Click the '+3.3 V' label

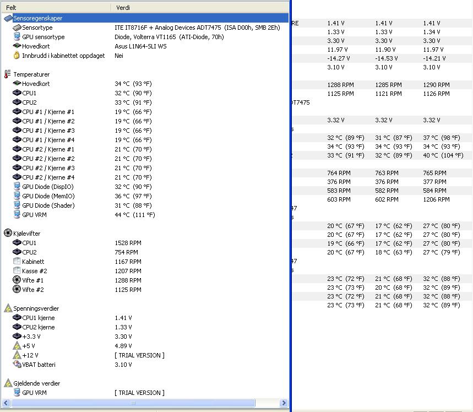point(31,337)
